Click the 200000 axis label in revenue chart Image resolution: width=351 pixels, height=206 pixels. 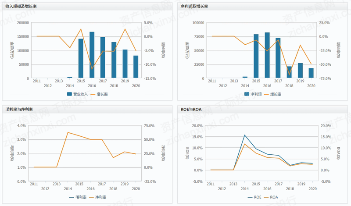(23, 23)
